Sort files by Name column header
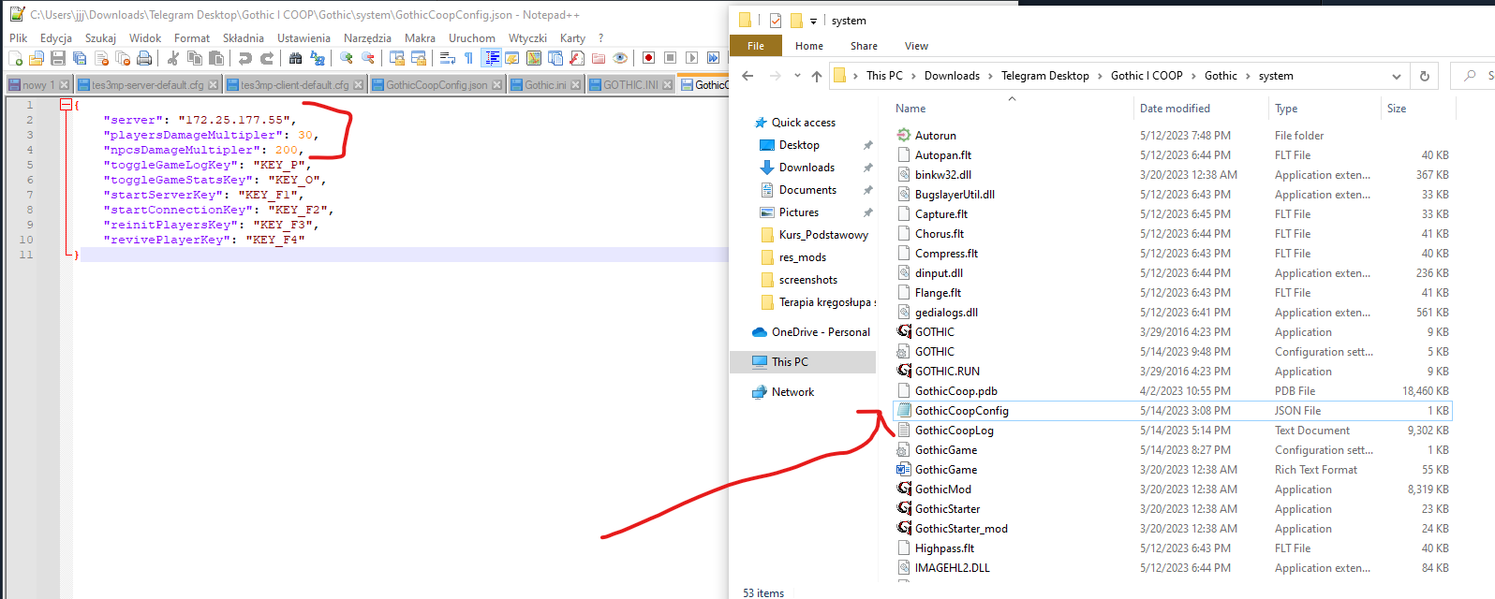 tap(910, 109)
